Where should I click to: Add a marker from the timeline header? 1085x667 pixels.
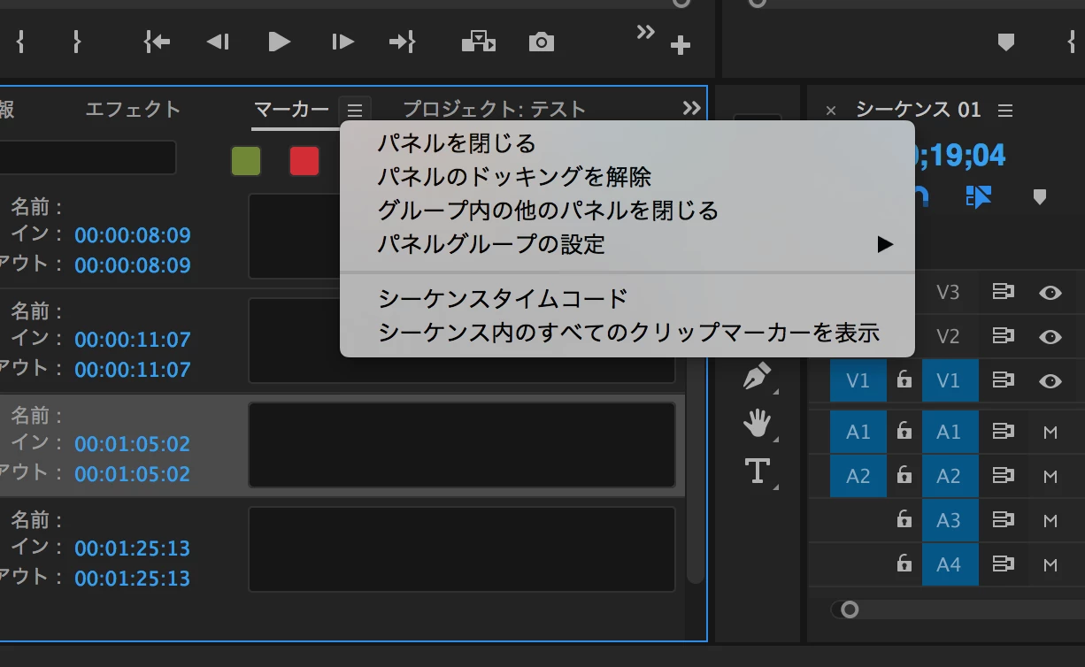pos(1040,196)
